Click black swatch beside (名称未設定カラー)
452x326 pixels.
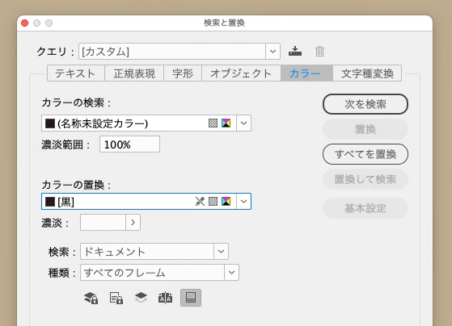50,123
